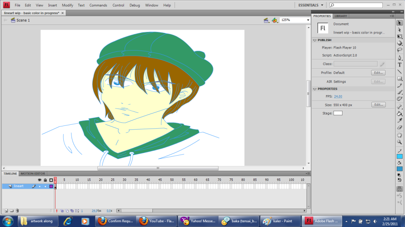Toggle Show All Layers as Outlines
This screenshot has height=227, width=405.
tap(51, 180)
